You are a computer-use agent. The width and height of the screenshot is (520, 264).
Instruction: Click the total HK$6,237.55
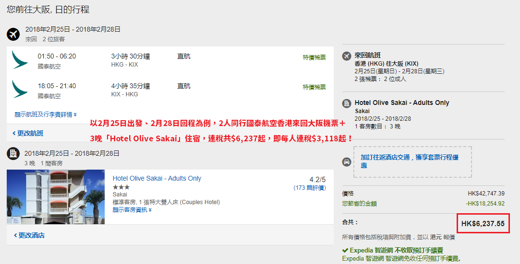483,224
